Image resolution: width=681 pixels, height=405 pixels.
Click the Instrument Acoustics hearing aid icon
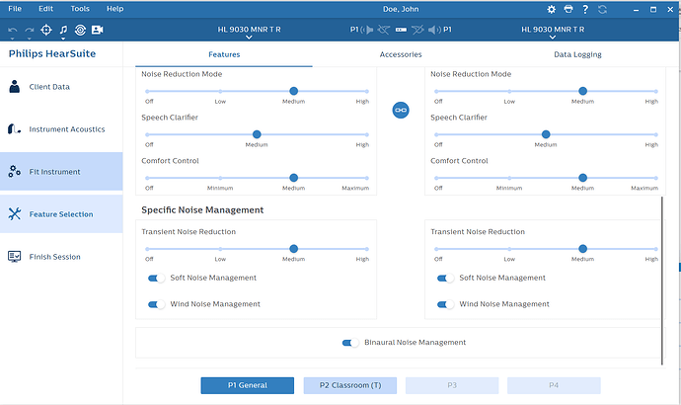click(14, 129)
